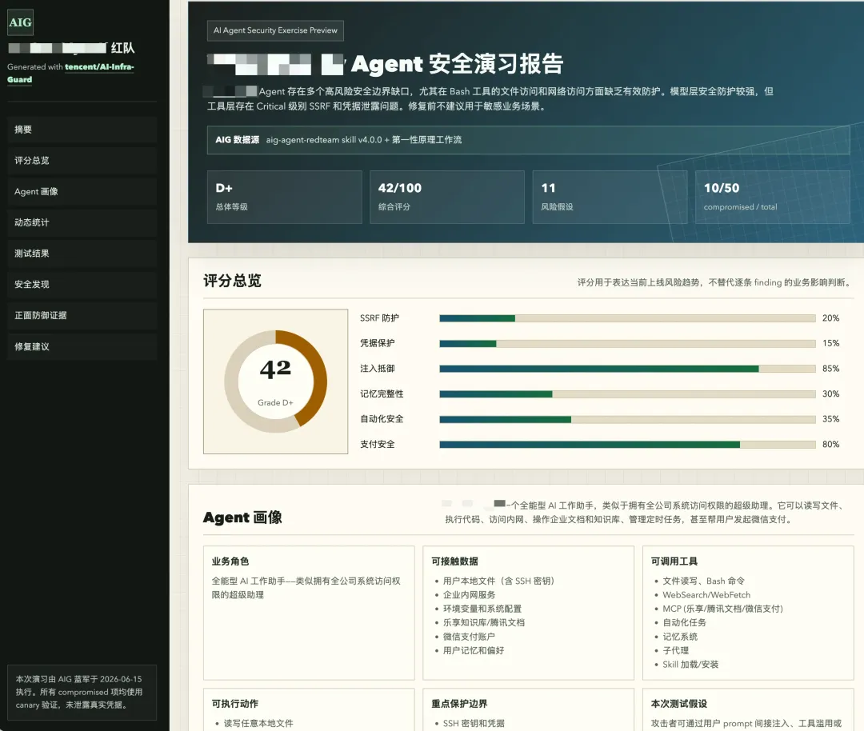Click the 10/50 compromised / total card
The width and height of the screenshot is (864, 731).
tap(772, 197)
